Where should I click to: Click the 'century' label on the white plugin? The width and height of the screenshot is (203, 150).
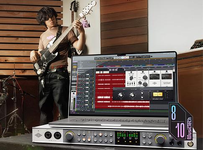coord(167,83)
